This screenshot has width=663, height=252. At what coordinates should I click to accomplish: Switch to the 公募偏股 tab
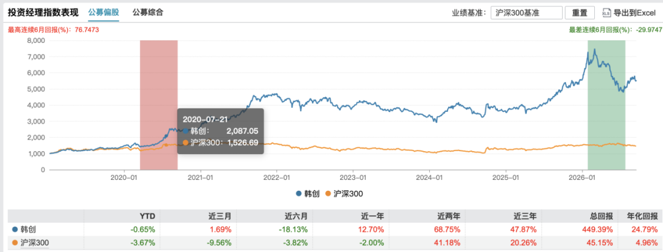click(104, 12)
